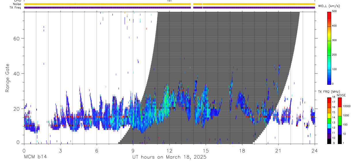Viewport: 354px width, 163px height.
Task: Click the 'Range Gate' axis label
Action: [x=8, y=78]
